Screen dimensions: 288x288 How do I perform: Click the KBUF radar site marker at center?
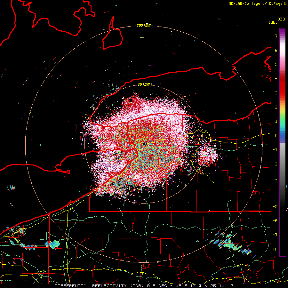pyautogui.click(x=144, y=144)
